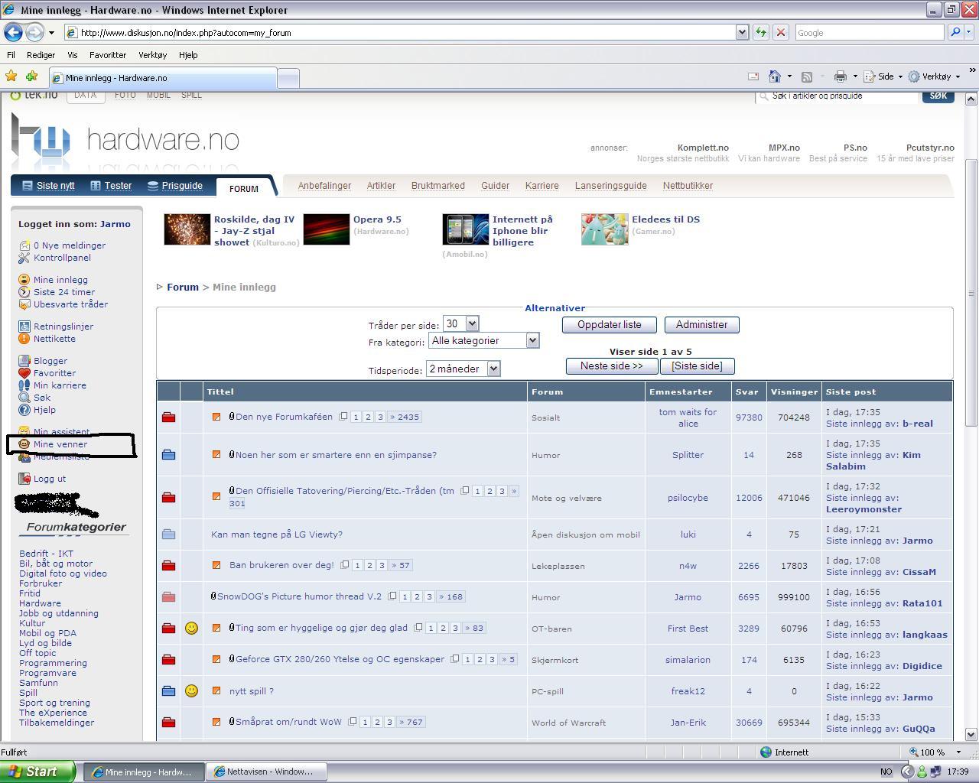The height and width of the screenshot is (783, 979).
Task: Click the Kontrollpanel tools icon
Action: (24, 258)
